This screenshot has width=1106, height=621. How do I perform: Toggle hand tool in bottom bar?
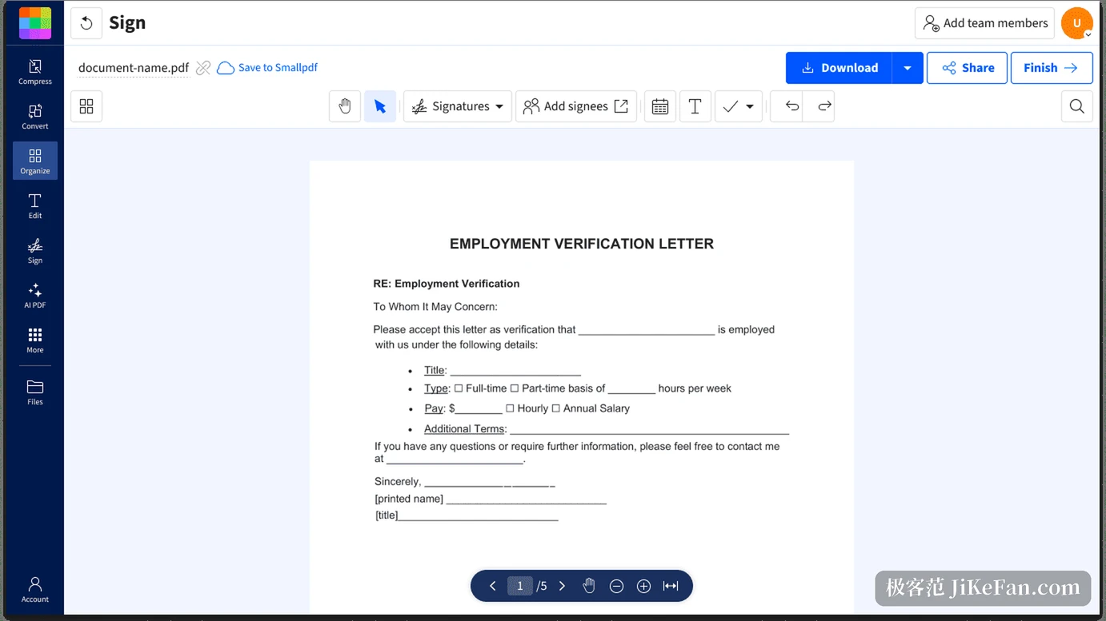(x=589, y=586)
